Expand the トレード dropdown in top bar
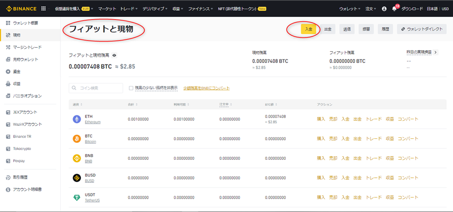The image size is (453, 212). (129, 9)
